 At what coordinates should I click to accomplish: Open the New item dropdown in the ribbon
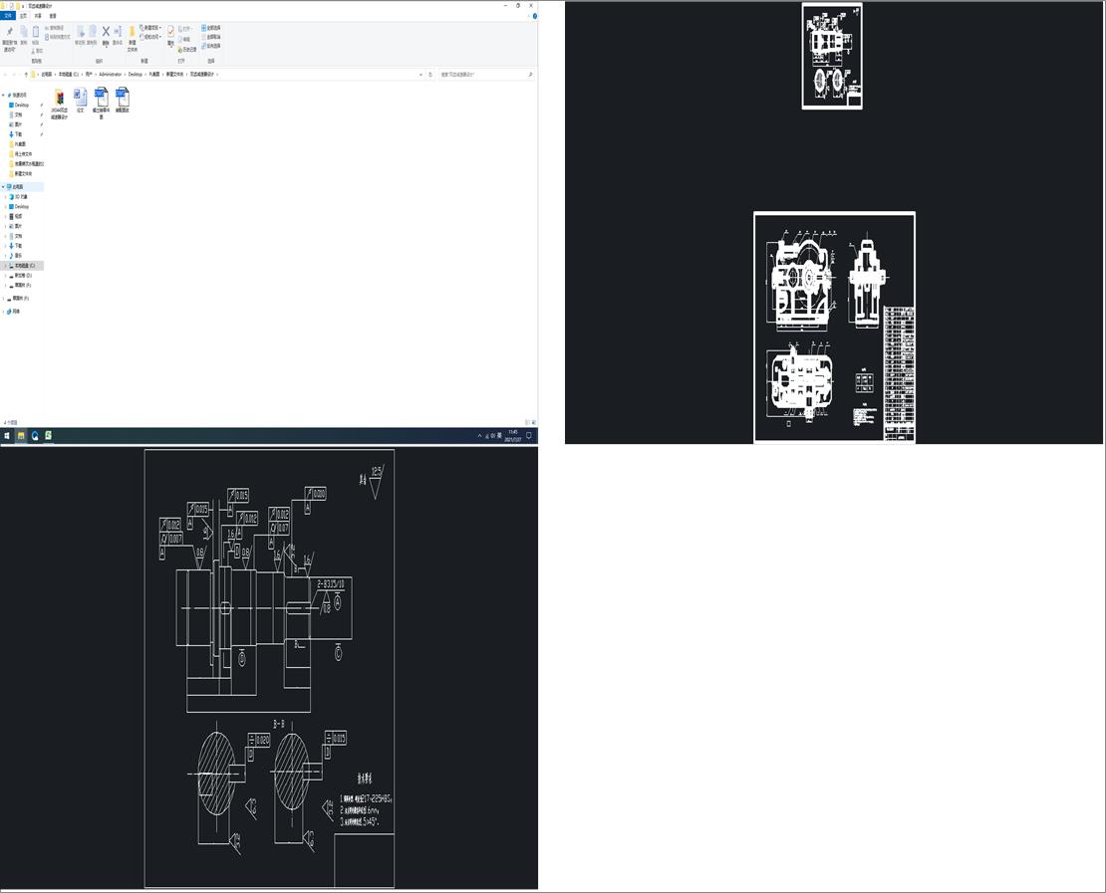150,28
